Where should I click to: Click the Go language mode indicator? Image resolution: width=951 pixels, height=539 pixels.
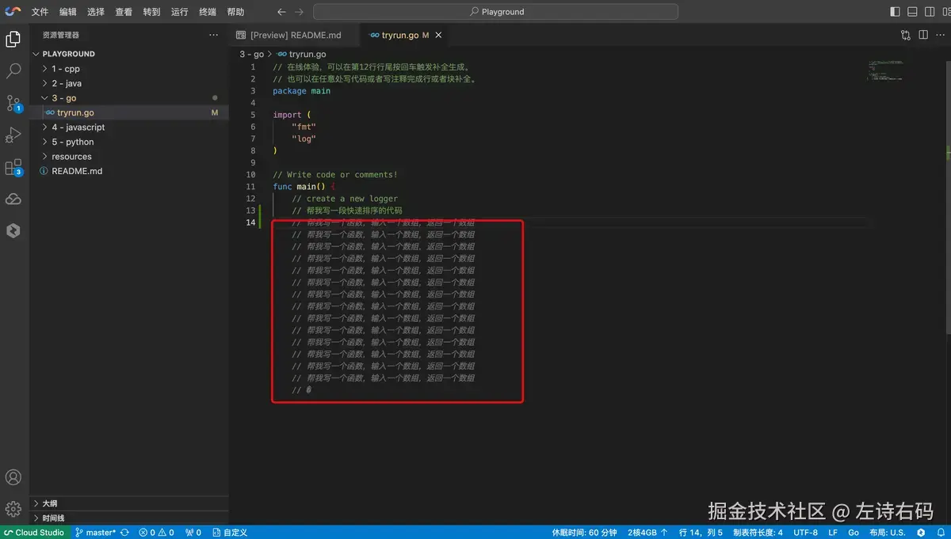click(x=854, y=533)
